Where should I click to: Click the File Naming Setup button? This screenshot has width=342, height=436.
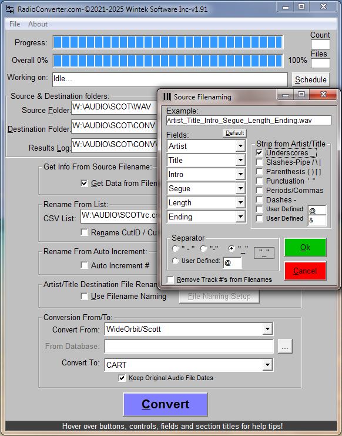[219, 296]
